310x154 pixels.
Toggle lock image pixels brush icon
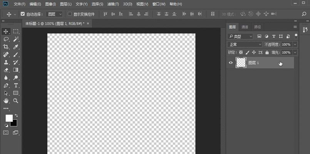coord(247,52)
